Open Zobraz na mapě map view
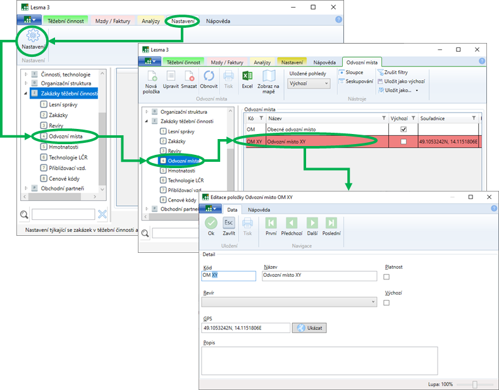499x390 pixels. (269, 76)
